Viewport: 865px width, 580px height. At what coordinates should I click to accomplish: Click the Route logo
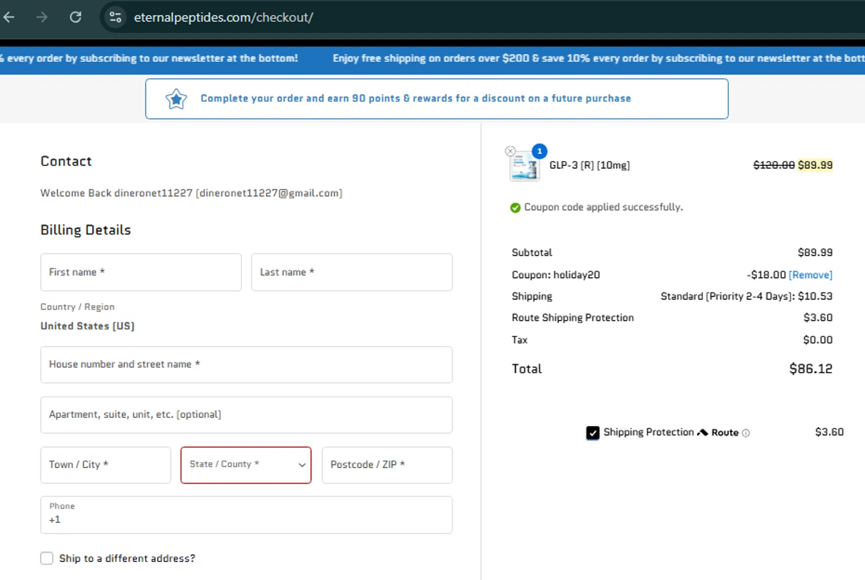(718, 432)
